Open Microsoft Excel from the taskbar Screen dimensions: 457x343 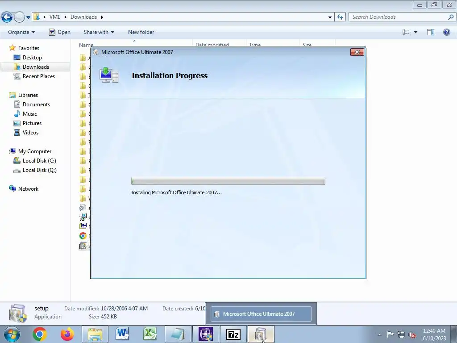150,334
